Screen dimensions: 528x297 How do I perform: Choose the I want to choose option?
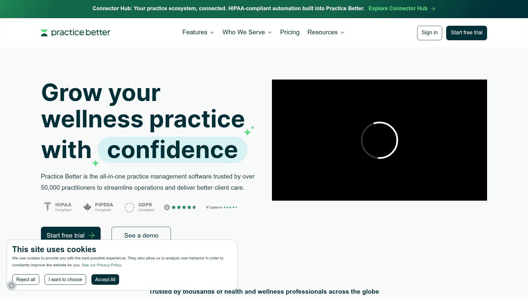[x=65, y=280]
